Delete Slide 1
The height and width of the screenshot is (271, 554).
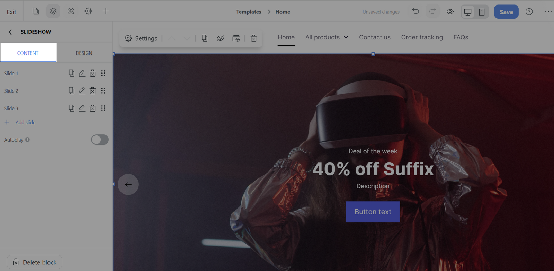click(x=92, y=73)
